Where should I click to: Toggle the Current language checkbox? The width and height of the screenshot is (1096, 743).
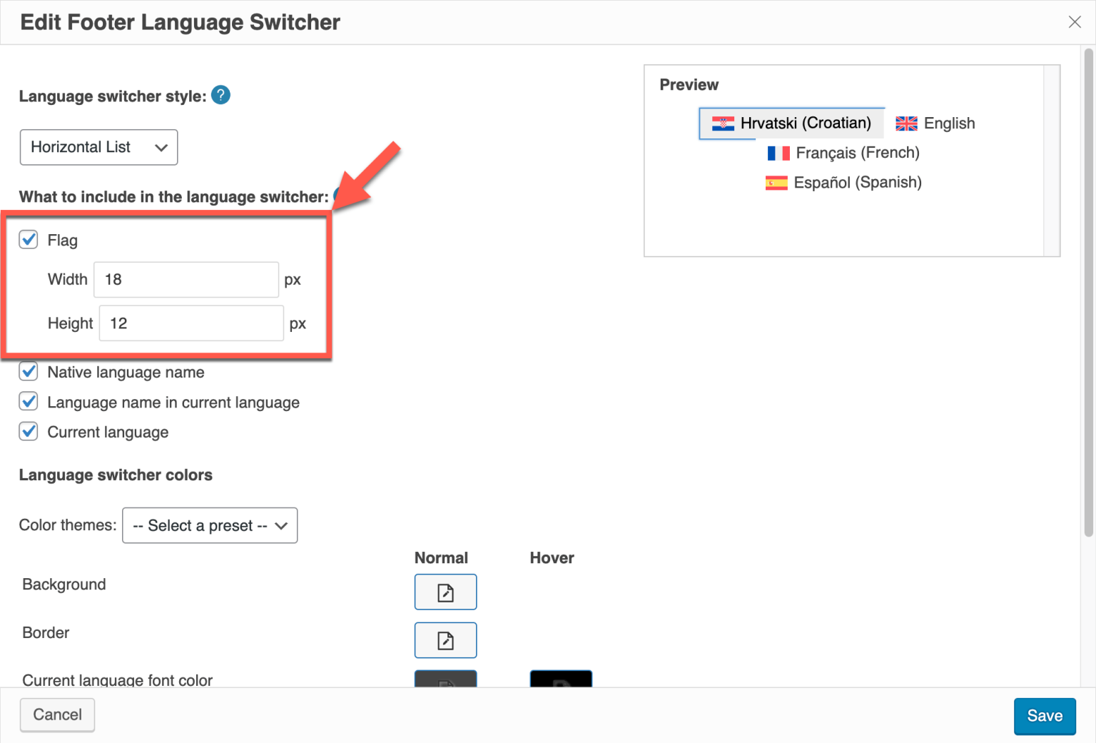pos(28,431)
